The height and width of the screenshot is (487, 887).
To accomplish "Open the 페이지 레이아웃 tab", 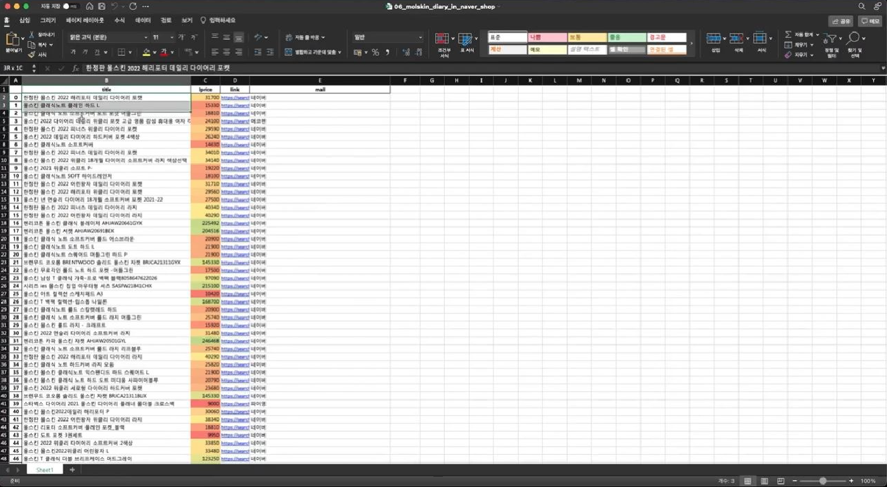I will click(85, 20).
